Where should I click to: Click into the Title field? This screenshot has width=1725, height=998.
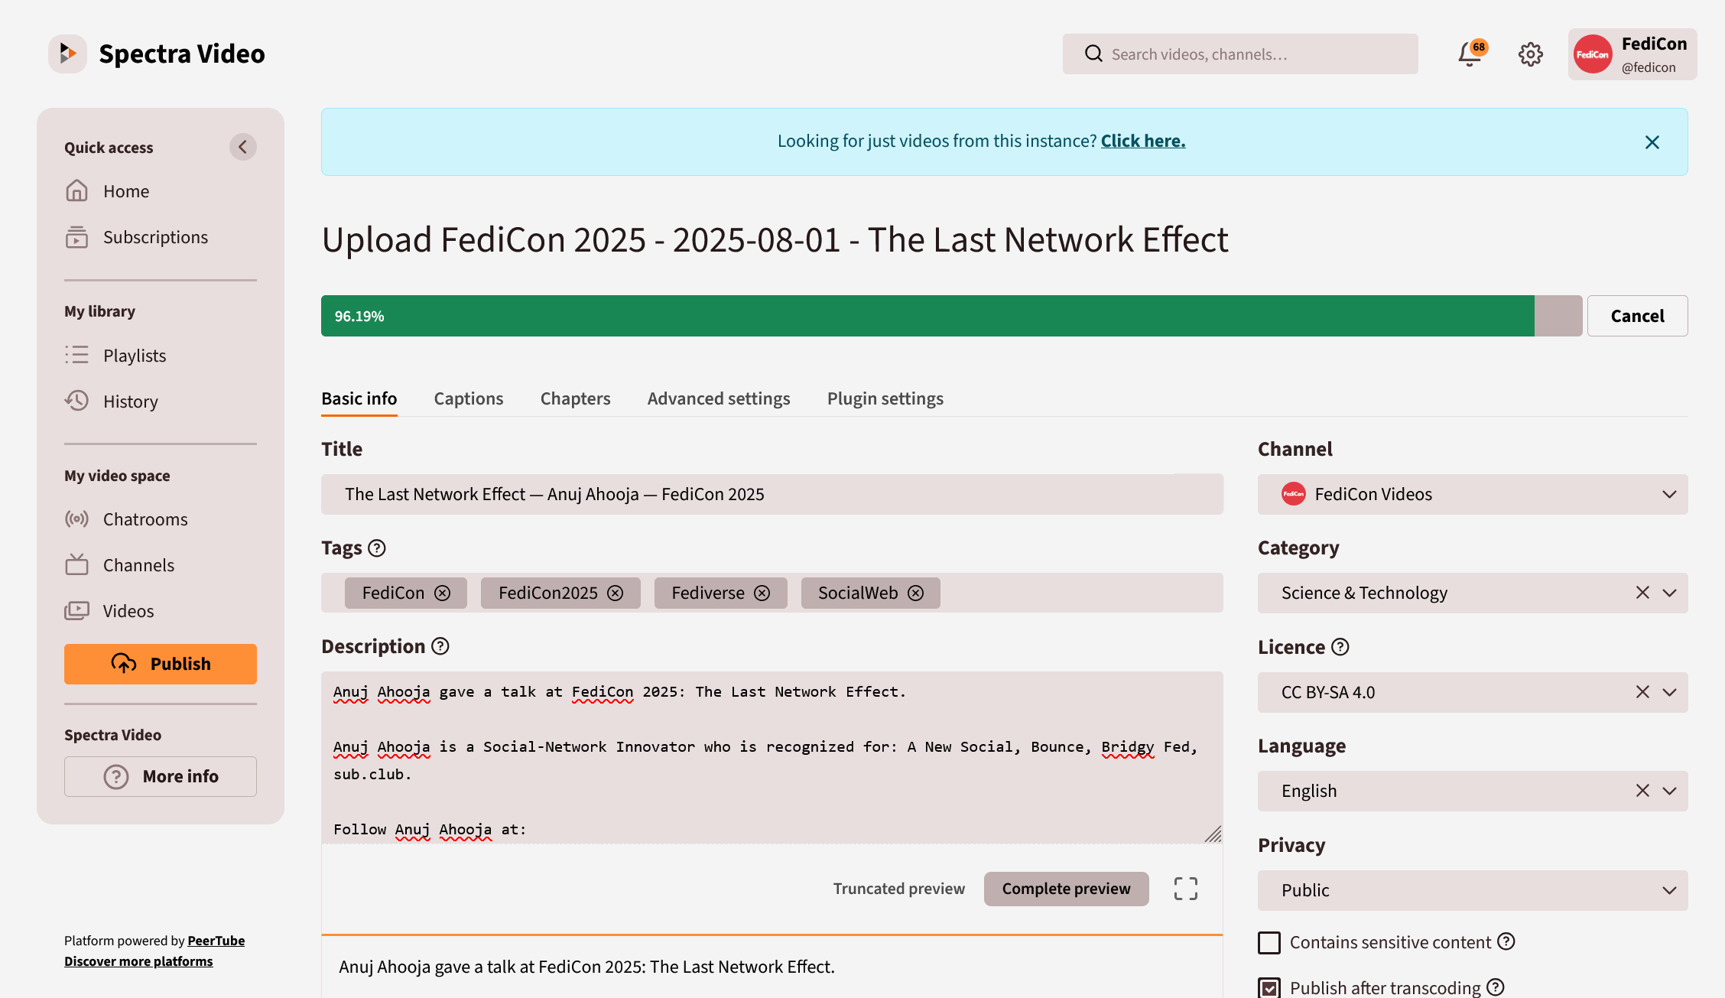[x=772, y=494]
